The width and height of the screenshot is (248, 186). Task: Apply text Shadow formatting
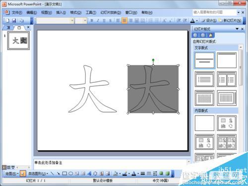point(110,21)
